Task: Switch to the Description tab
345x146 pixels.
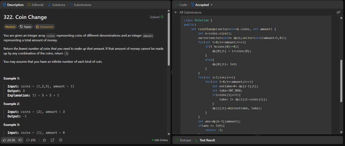Action: tap(13, 5)
